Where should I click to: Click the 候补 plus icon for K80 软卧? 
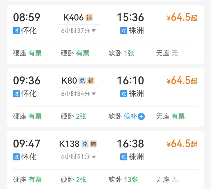(x=141, y=117)
